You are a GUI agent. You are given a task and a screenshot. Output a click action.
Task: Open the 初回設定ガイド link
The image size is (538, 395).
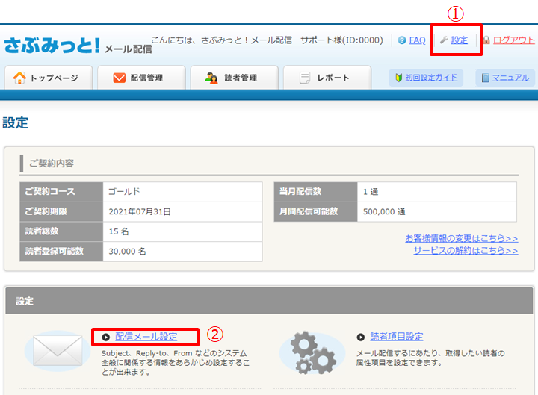click(x=431, y=78)
